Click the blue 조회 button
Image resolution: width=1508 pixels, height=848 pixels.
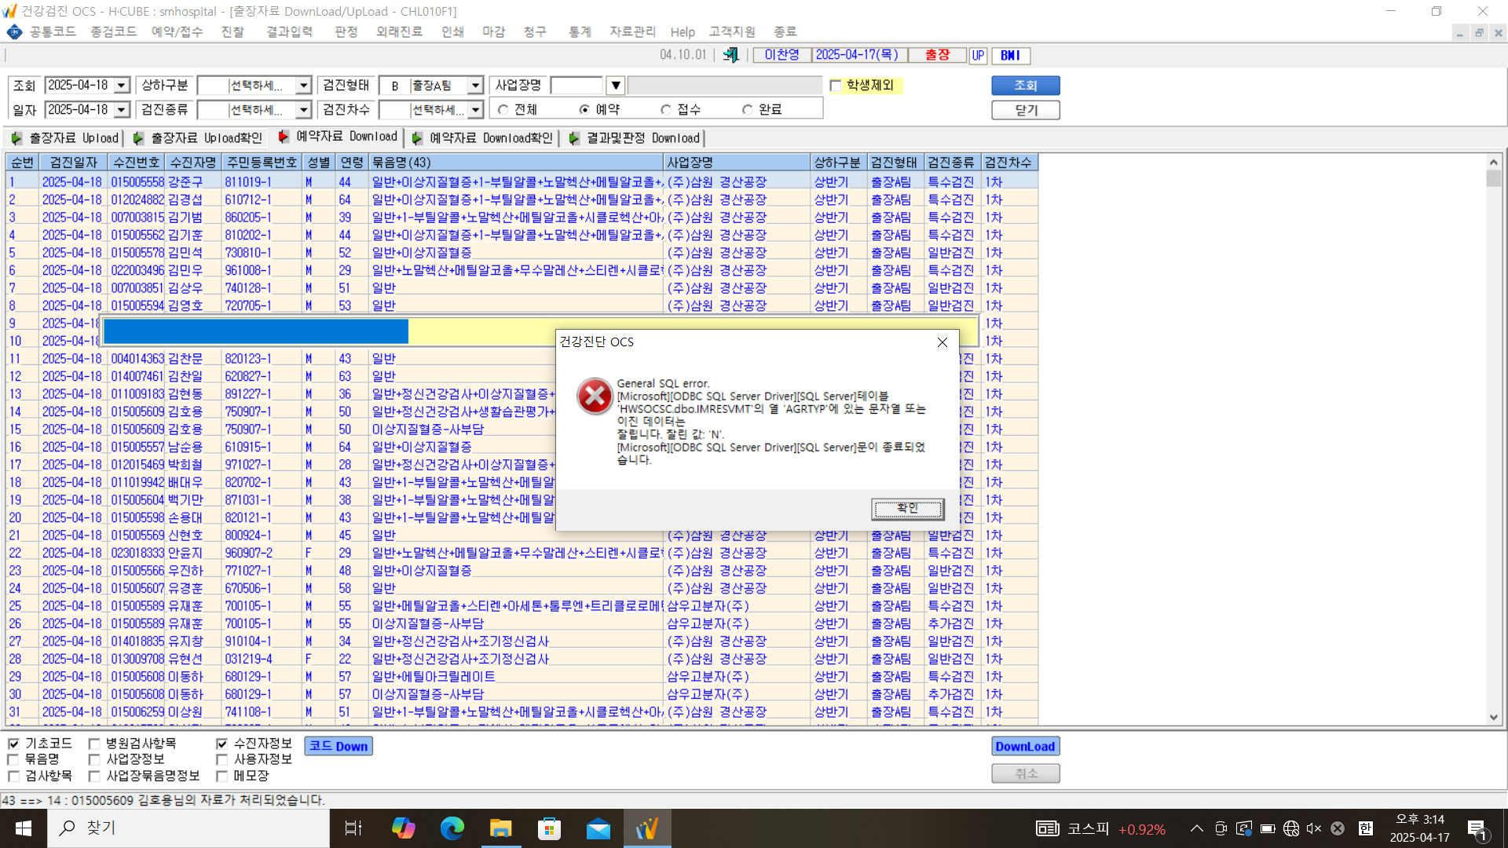tap(1025, 86)
